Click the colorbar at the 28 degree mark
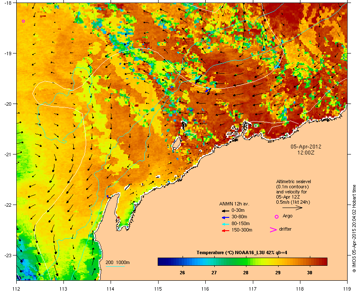The image size is (360, 291). pos(246,261)
